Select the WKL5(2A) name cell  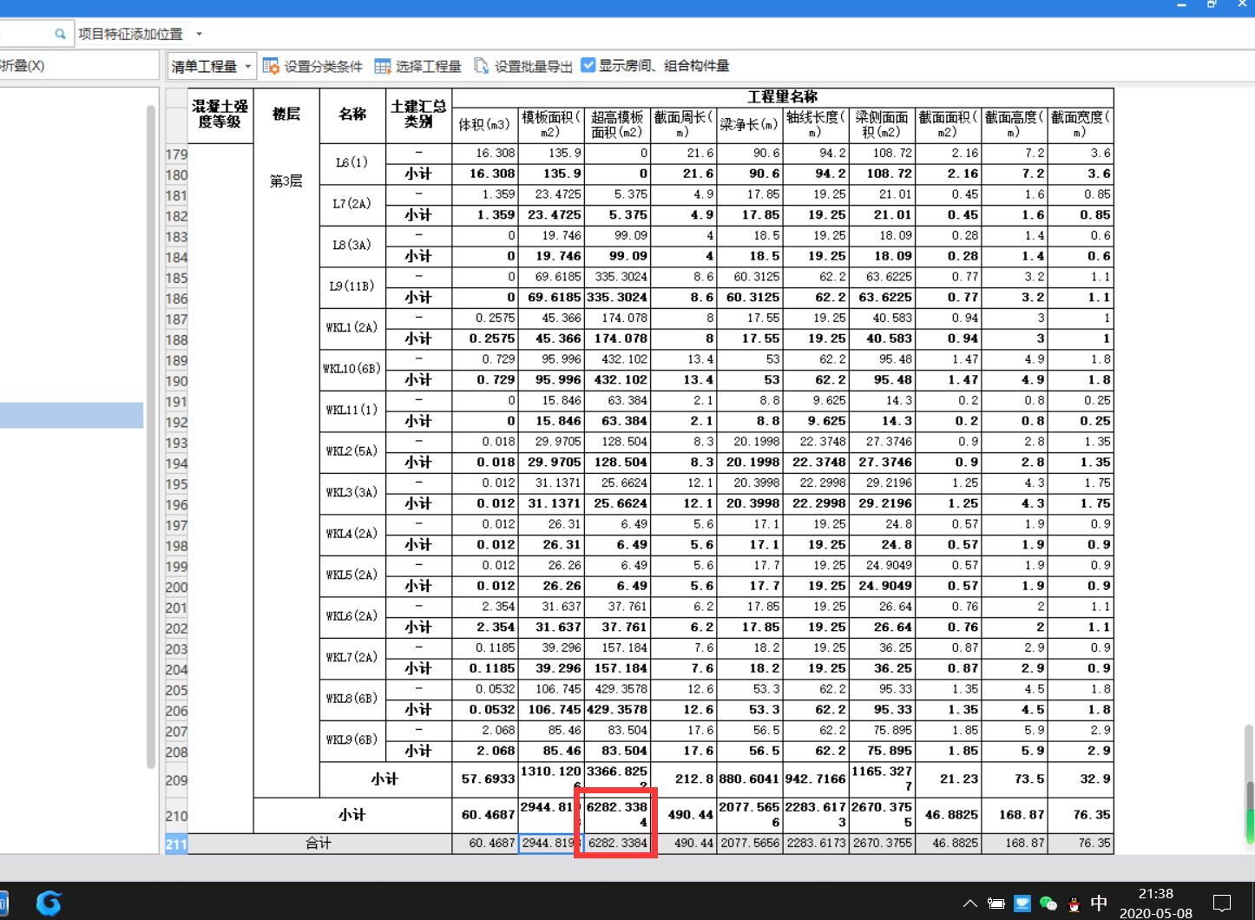(352, 575)
